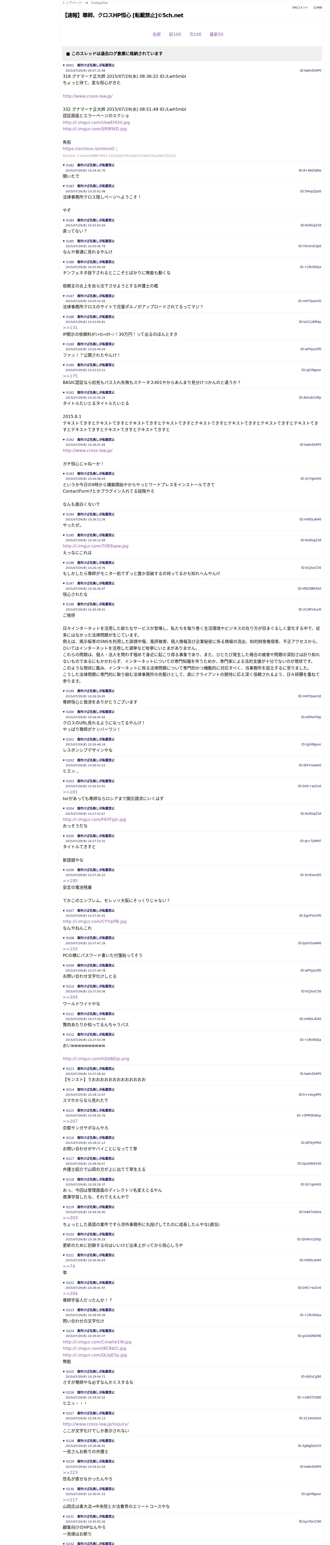Image resolution: width=330 pixels, height=1545 pixels.
Task: Open the archive.is/mlemO link
Action: pyautogui.click(x=89, y=149)
